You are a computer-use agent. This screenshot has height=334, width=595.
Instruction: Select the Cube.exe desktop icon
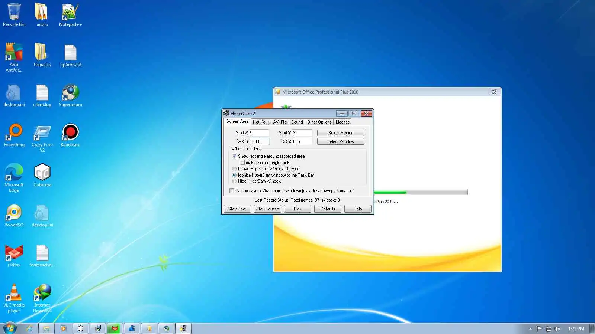pos(42,175)
